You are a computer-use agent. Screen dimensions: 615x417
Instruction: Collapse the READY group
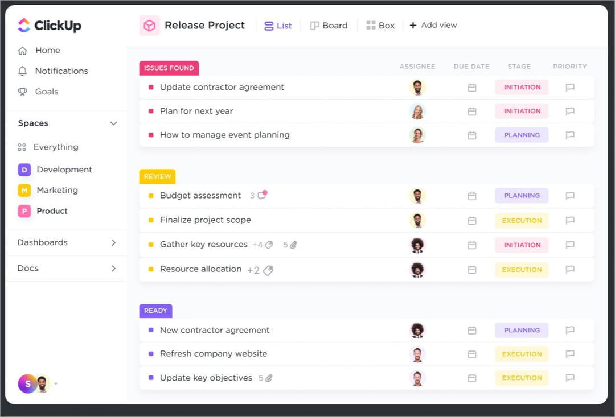click(x=155, y=311)
